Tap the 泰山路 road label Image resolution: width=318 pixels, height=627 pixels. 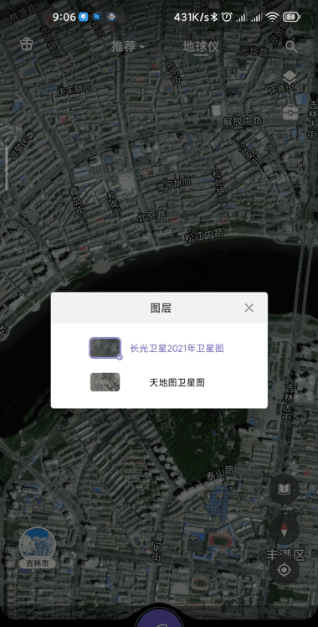click(x=220, y=473)
